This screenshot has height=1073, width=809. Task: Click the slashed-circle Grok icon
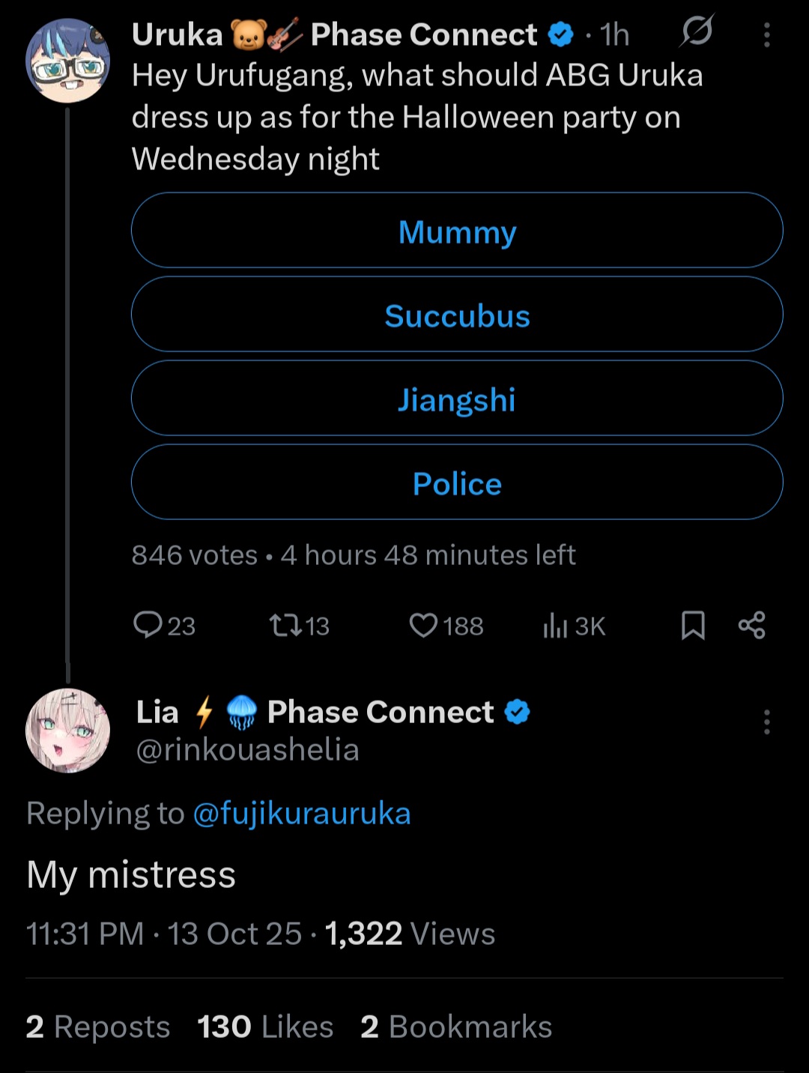click(697, 32)
